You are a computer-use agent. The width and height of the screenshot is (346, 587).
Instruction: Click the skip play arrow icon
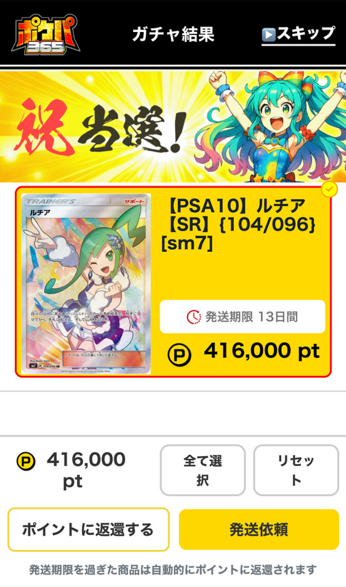(268, 34)
